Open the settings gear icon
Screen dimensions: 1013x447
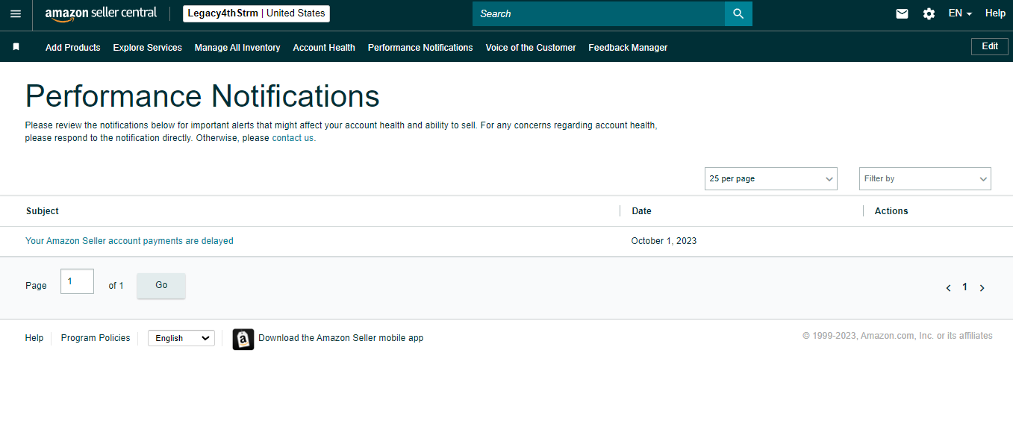click(x=929, y=13)
